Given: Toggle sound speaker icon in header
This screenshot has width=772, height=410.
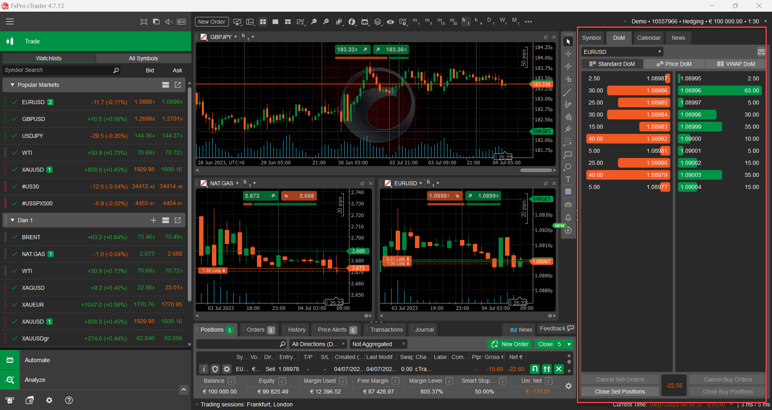Looking at the screenshot, I should [169, 22].
